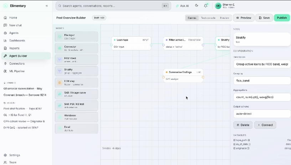Screen dimensions: 291x165
Task: Click the Preview button with eye icon
Action: [x=244, y=18]
